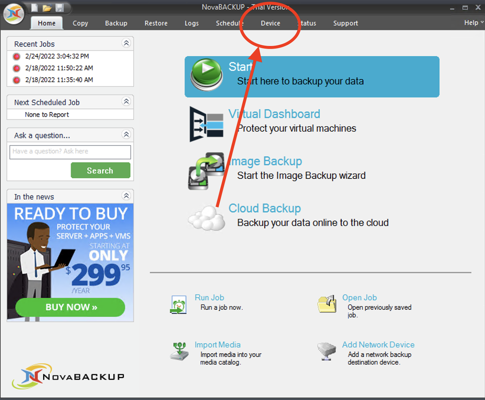
Task: Save the job with the floppy disk icon
Action: pos(60,8)
